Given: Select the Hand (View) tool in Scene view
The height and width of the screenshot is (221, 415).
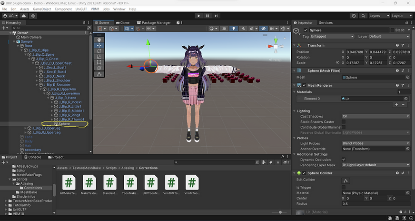Looking at the screenshot, I should tap(99, 40).
